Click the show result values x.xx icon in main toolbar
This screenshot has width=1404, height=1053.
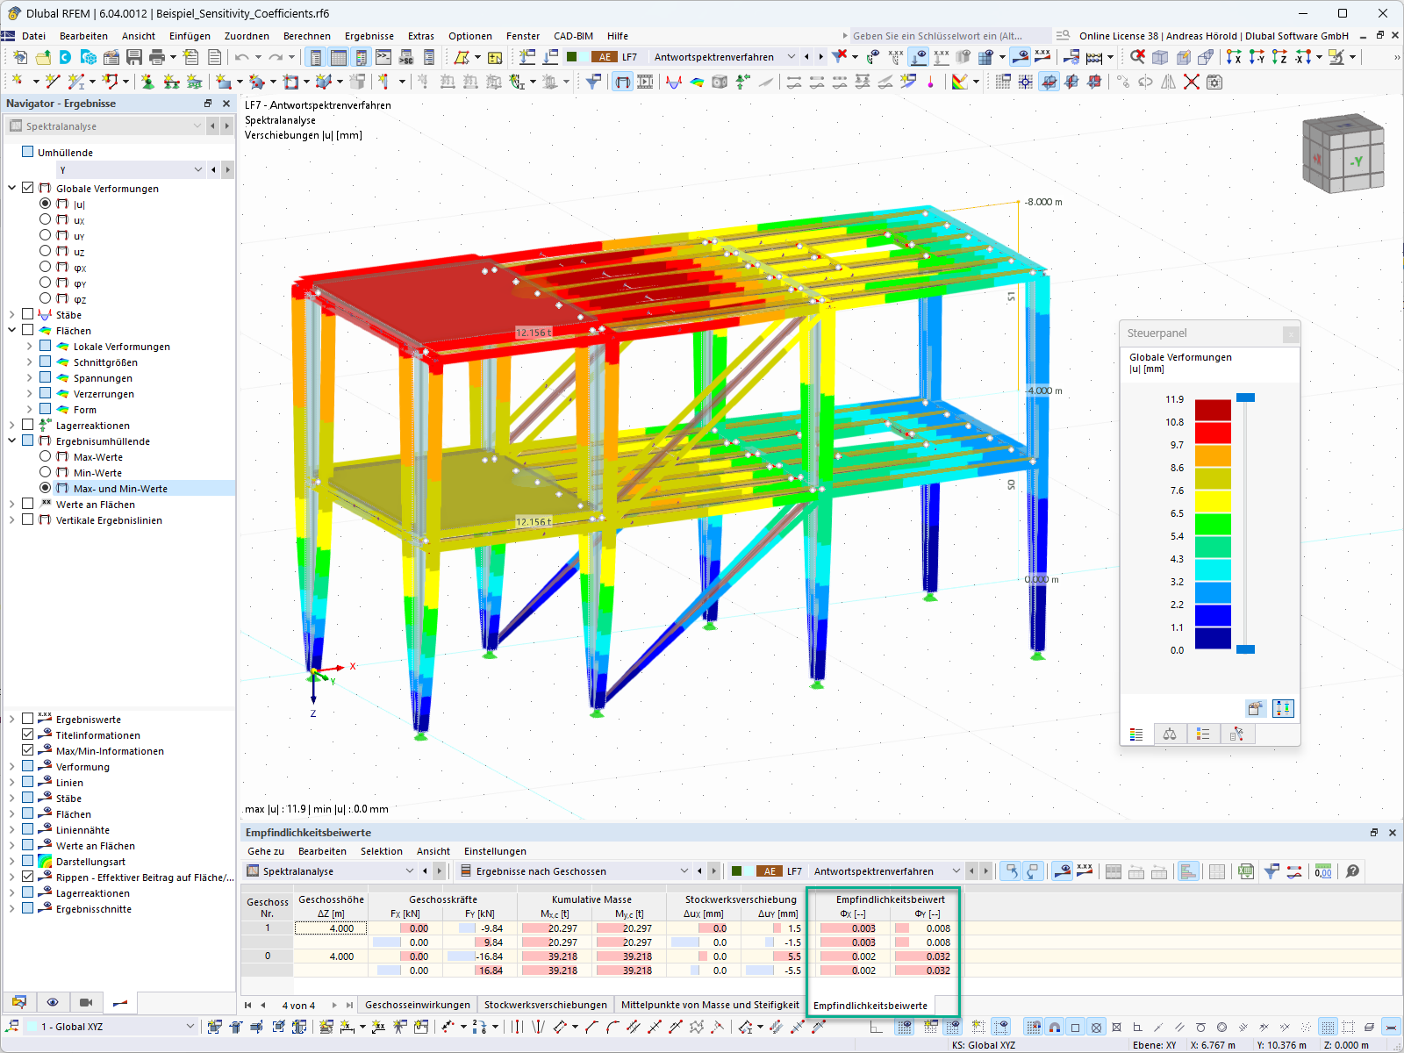click(1042, 57)
